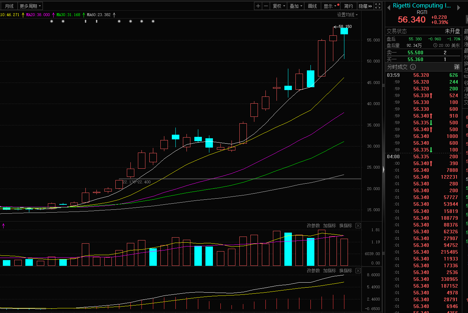
Task: Click the plus zoom-in chart icon
Action: point(258,6)
